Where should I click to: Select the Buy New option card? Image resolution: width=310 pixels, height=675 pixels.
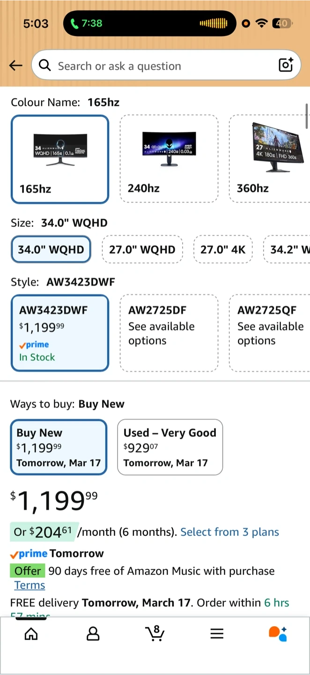pyautogui.click(x=59, y=447)
